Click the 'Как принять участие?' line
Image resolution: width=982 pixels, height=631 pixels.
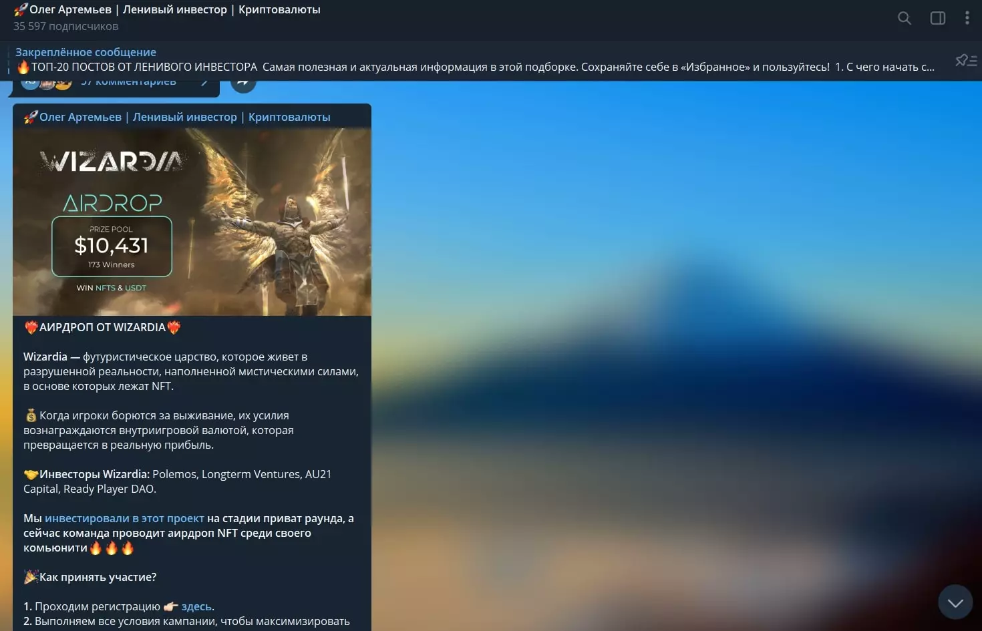[90, 577]
